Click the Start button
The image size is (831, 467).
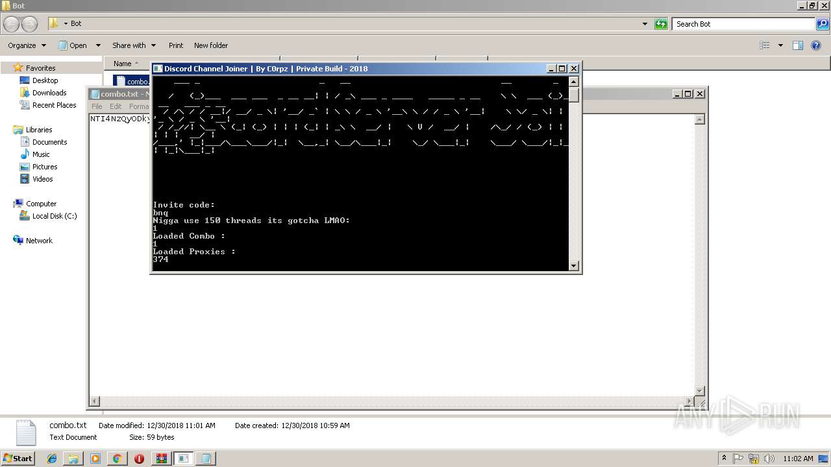pos(18,458)
